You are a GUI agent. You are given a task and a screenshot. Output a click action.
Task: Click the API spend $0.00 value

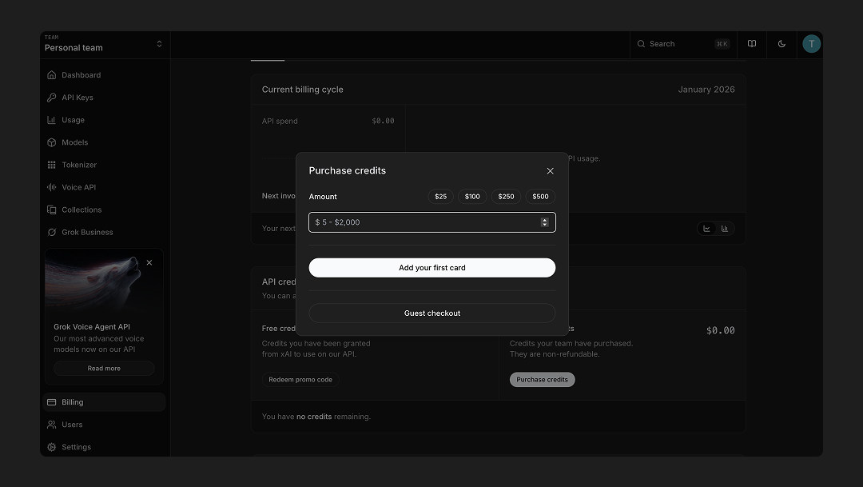point(383,121)
